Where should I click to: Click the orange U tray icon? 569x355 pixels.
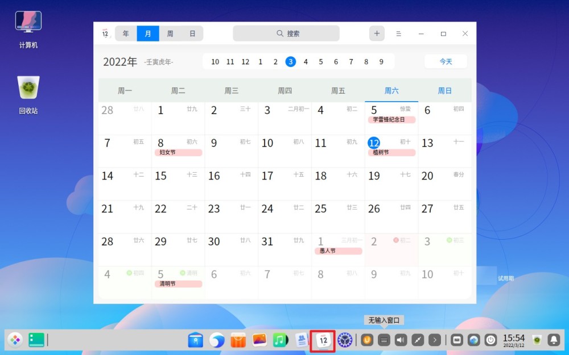tap(367, 340)
